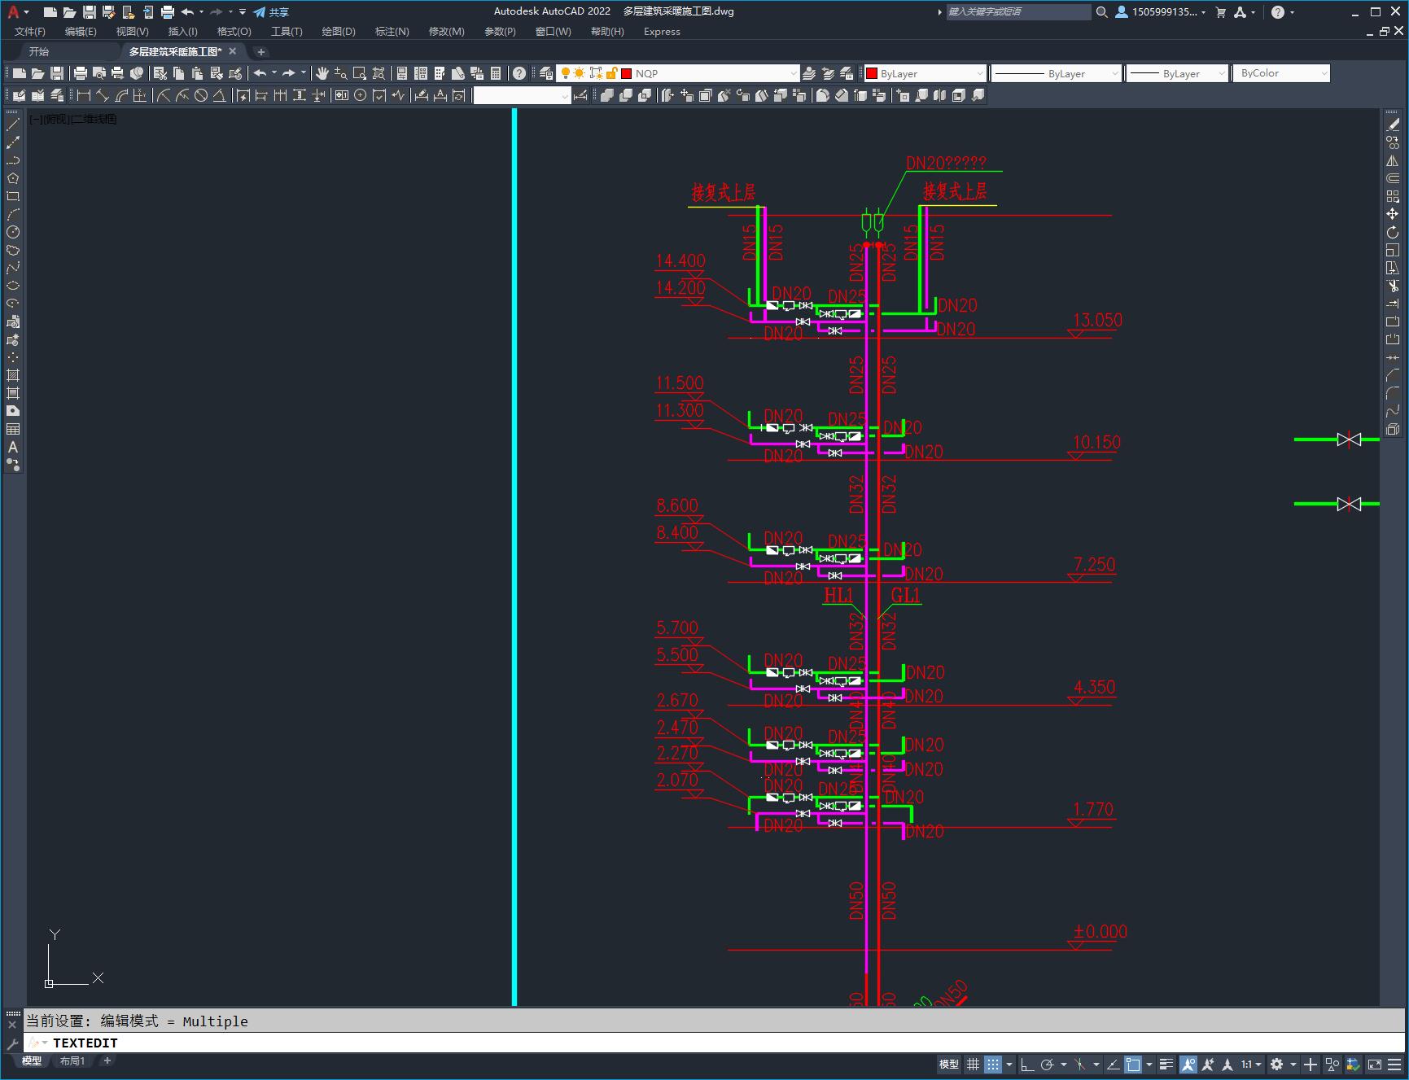Select the Line tool in Draw toolbar

tap(13, 125)
